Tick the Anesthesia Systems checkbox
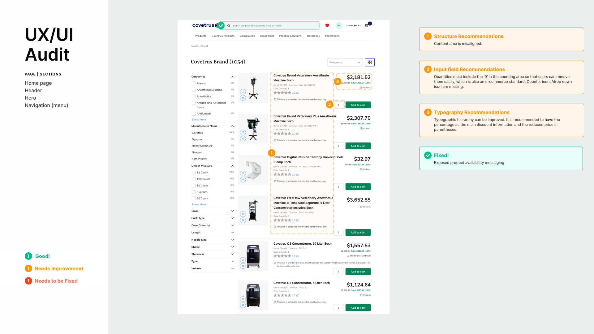This screenshot has height=334, width=594. tap(194, 90)
